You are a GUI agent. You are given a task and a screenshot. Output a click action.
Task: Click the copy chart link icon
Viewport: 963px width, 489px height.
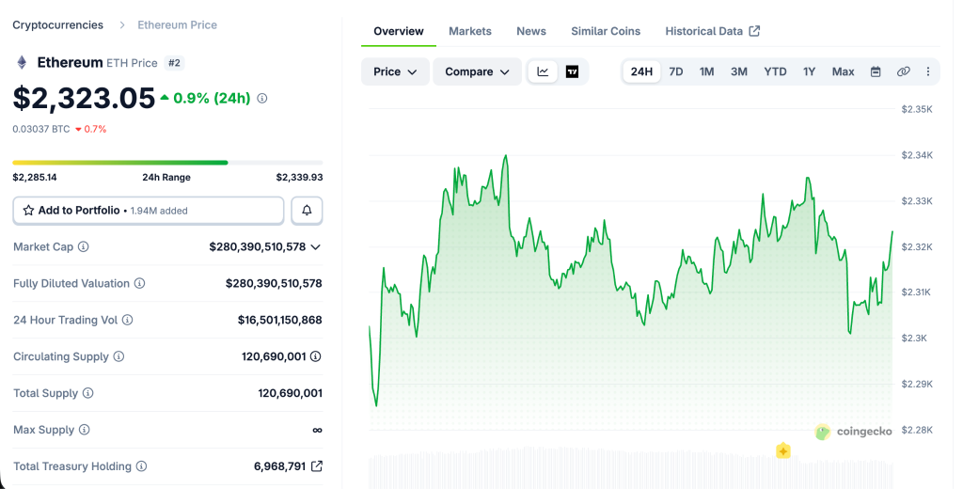tap(903, 71)
